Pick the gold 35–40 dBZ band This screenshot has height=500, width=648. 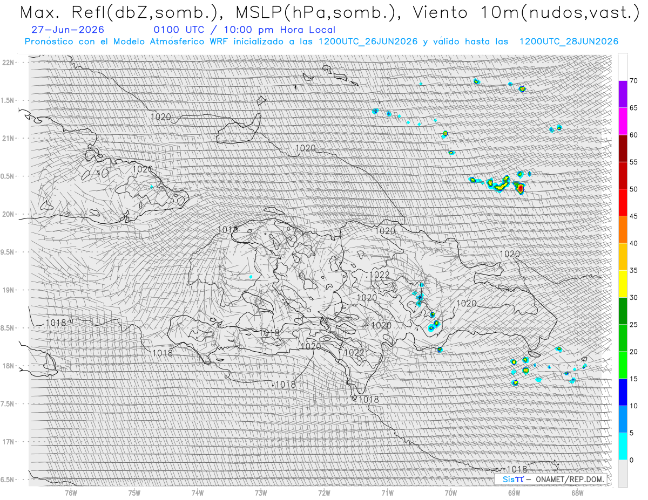[623, 257]
